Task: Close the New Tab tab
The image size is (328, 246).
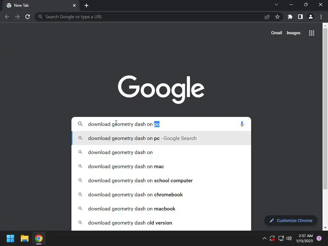Action: 74,5
